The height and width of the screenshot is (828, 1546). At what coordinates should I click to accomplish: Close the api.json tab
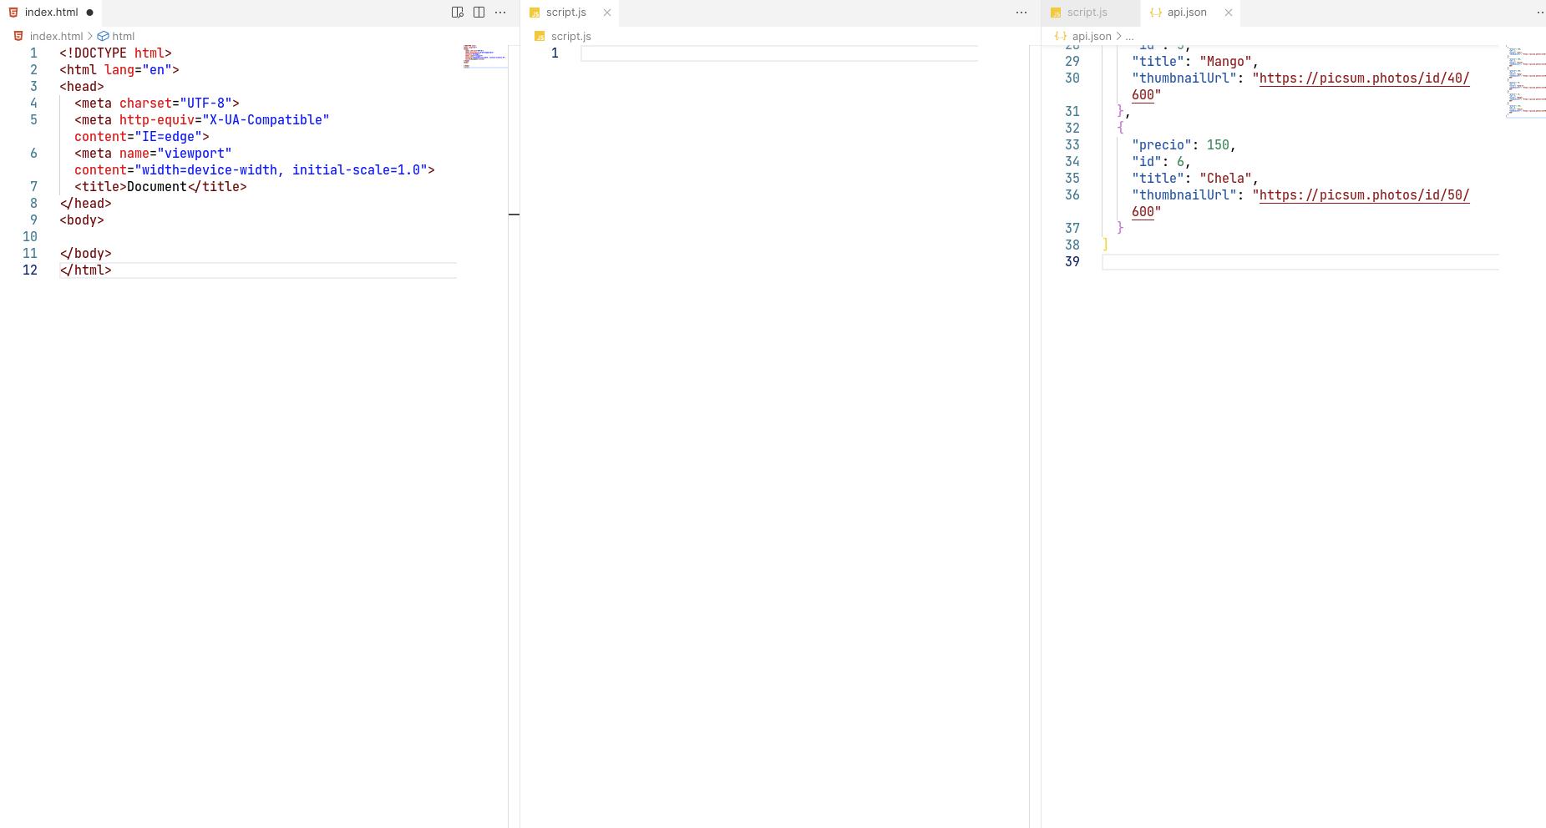(x=1229, y=13)
